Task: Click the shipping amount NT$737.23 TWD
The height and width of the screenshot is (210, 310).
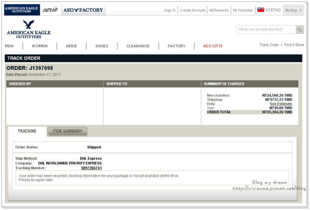Action: click(279, 99)
